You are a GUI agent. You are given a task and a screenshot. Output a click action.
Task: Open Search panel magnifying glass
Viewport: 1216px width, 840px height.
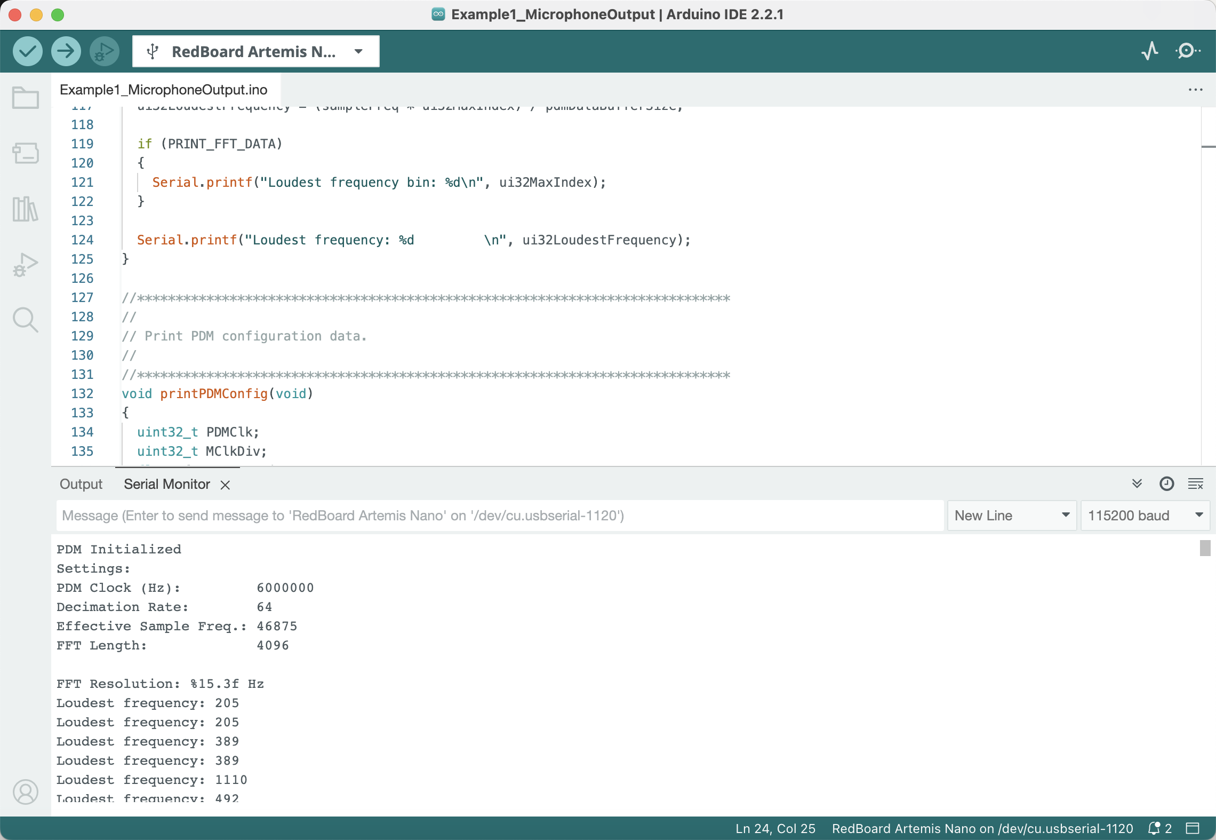(26, 320)
